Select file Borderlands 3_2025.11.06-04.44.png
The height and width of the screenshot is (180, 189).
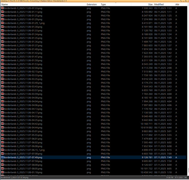[x=23, y=128]
